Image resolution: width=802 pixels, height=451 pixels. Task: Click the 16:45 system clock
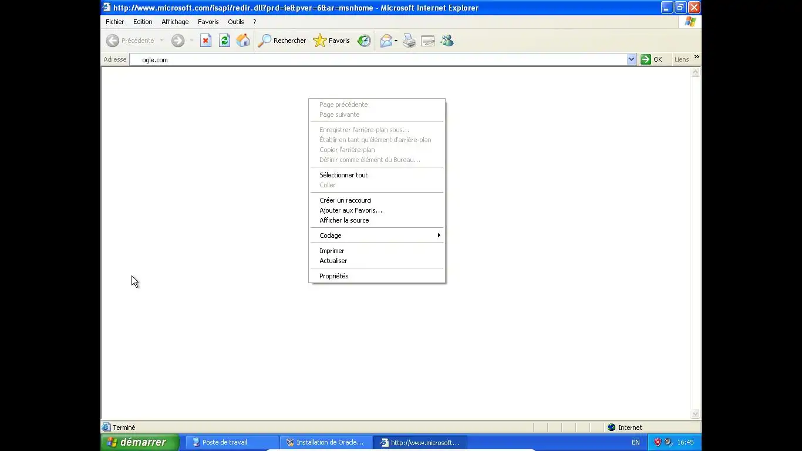[x=685, y=443]
